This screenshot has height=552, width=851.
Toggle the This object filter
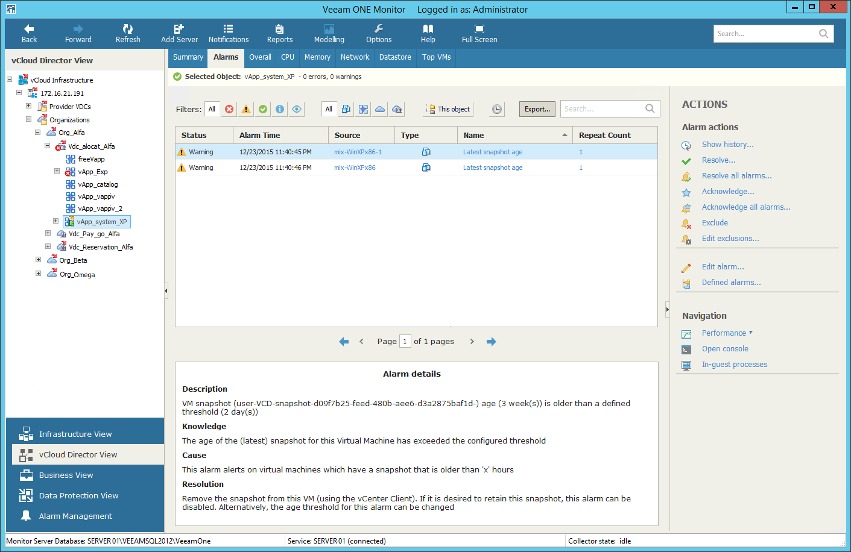pos(448,109)
